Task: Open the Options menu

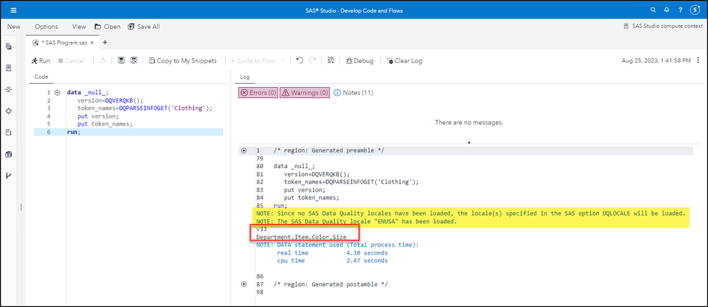Action: 47,27
